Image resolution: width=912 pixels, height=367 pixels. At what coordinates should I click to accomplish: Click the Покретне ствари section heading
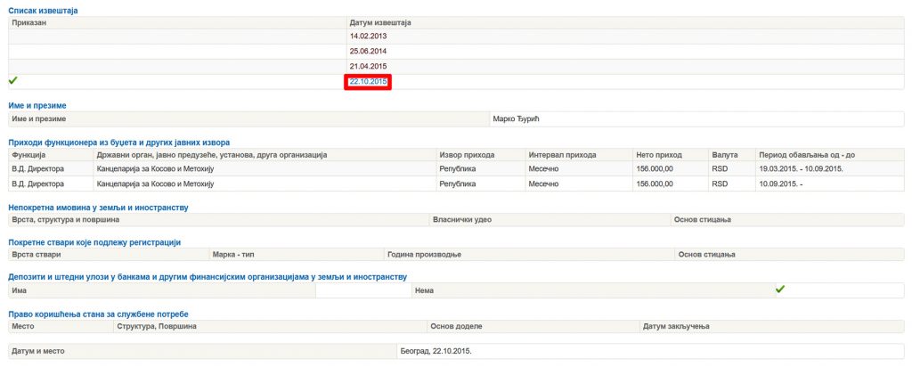[94, 242]
